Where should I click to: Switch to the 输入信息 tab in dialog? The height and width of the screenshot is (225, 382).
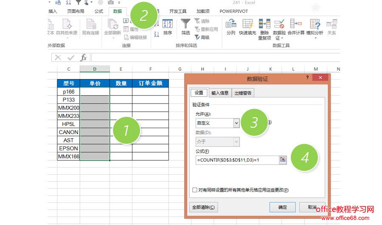click(x=220, y=93)
